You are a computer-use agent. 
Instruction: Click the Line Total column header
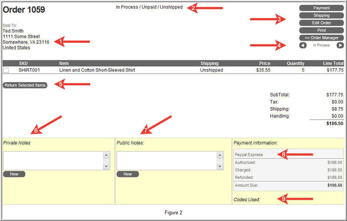(333, 63)
